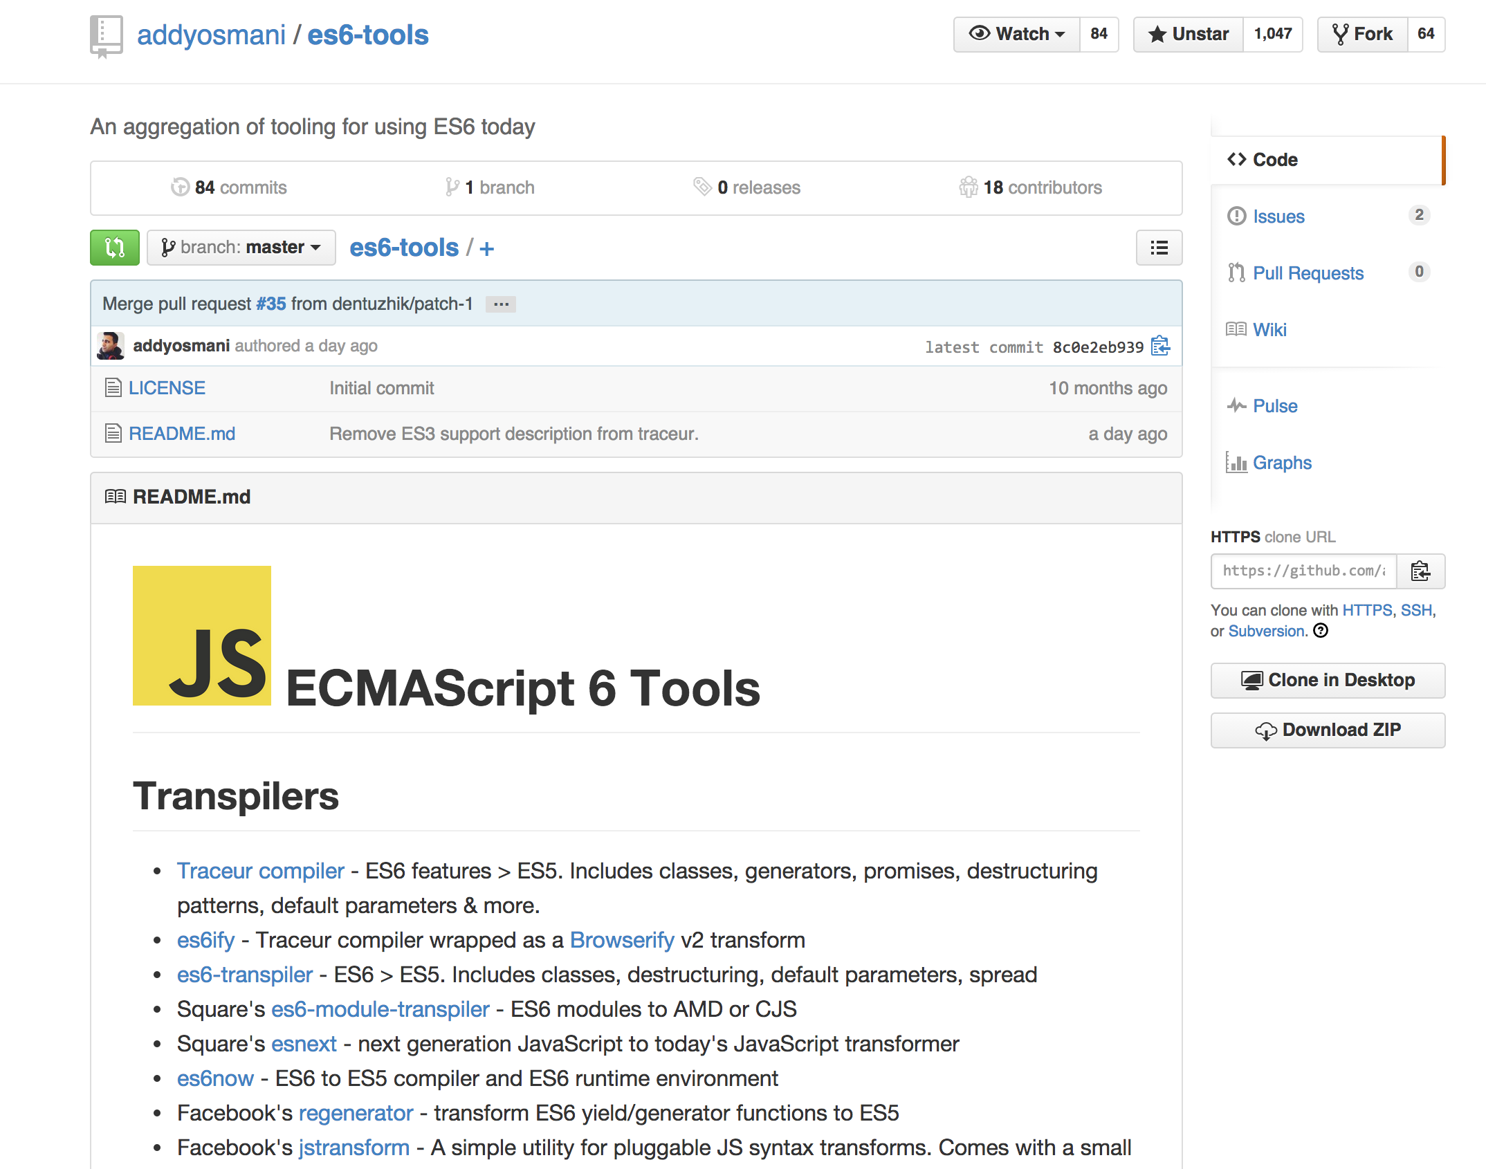Viewport: 1486px width, 1169px height.
Task: Fork the es6-tools repository
Action: (1362, 34)
